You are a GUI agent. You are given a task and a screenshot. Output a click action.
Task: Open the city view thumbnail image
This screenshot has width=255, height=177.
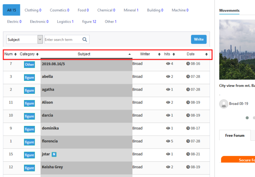[x=237, y=49]
